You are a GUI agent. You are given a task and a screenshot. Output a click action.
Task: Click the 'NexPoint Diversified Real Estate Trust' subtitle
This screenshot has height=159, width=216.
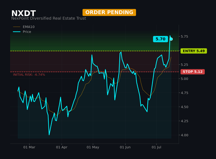click(x=49, y=19)
